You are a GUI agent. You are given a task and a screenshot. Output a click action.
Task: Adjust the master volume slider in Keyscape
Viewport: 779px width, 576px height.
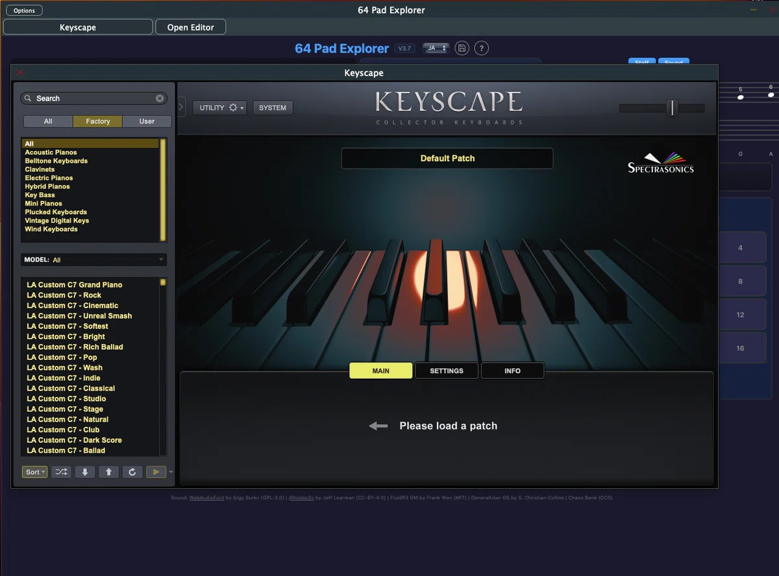tap(673, 108)
